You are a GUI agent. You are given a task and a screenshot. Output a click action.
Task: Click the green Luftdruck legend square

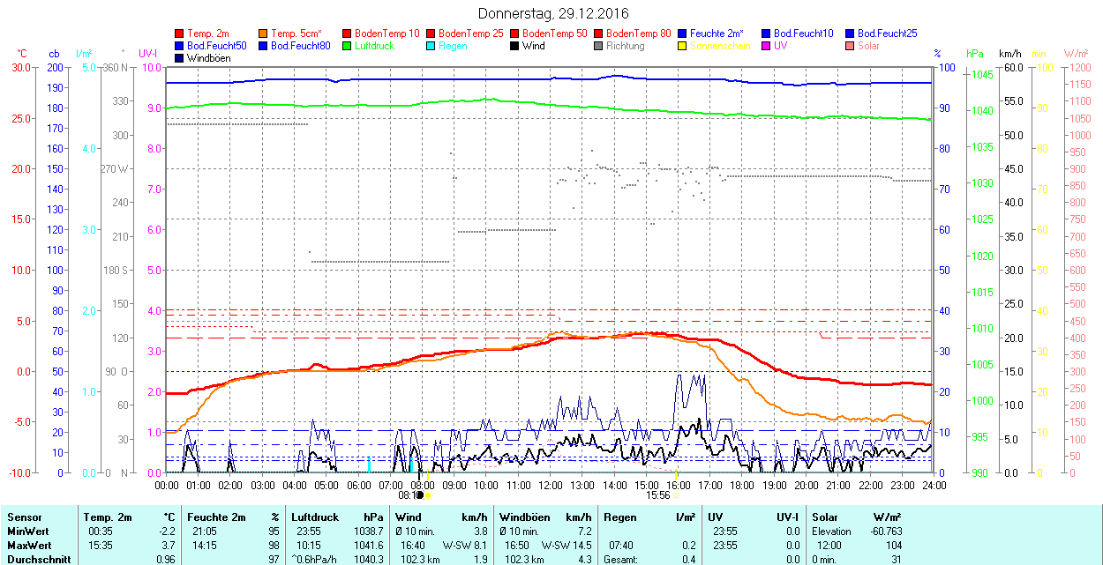click(348, 46)
